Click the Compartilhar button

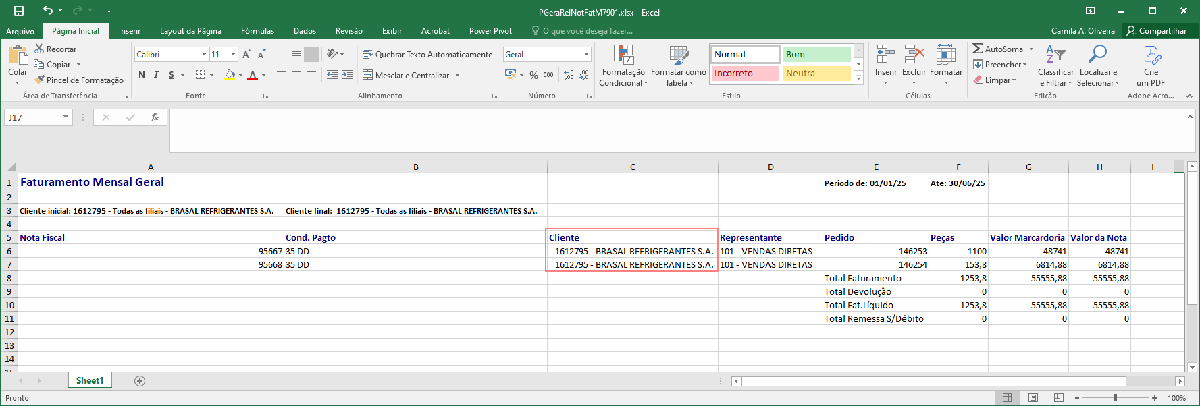click(1155, 31)
